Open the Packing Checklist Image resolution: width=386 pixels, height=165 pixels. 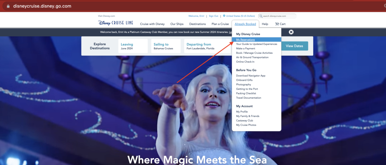click(246, 94)
